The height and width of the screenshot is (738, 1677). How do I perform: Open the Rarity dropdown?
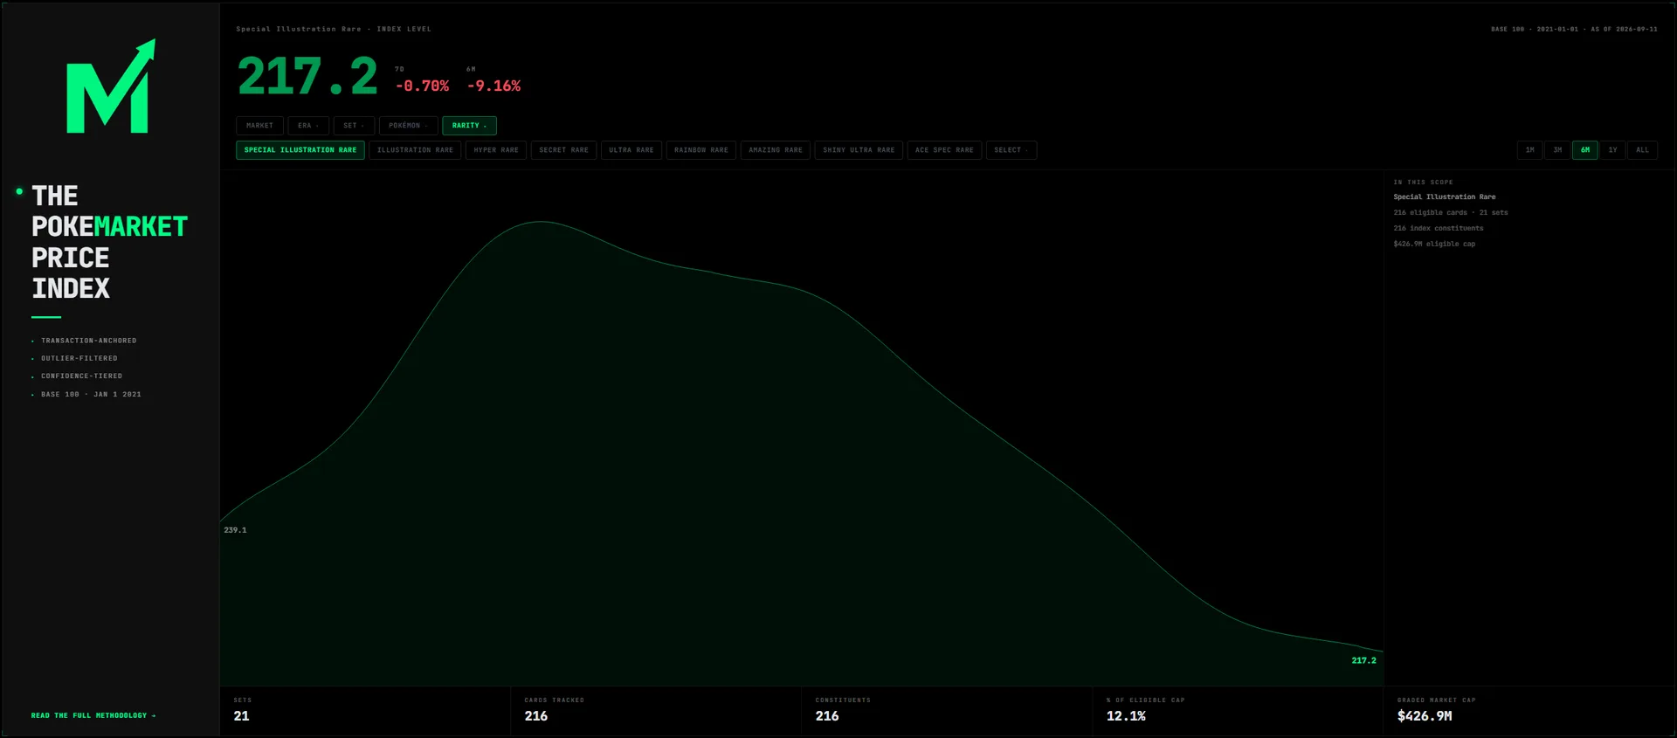point(469,126)
